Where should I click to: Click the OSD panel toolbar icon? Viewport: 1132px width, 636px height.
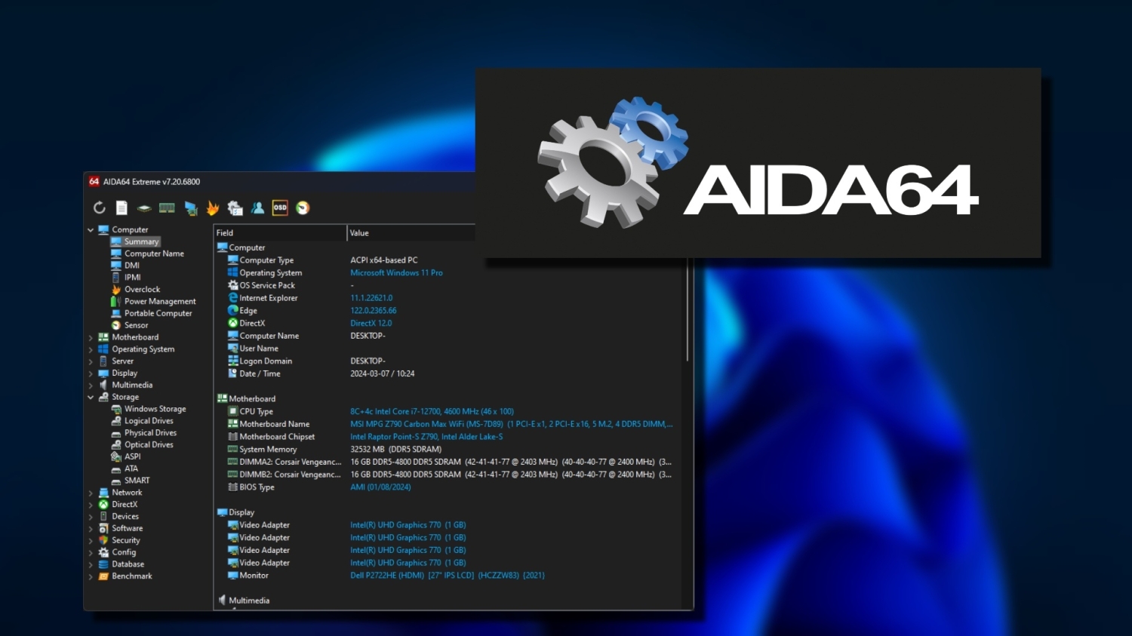coord(280,208)
